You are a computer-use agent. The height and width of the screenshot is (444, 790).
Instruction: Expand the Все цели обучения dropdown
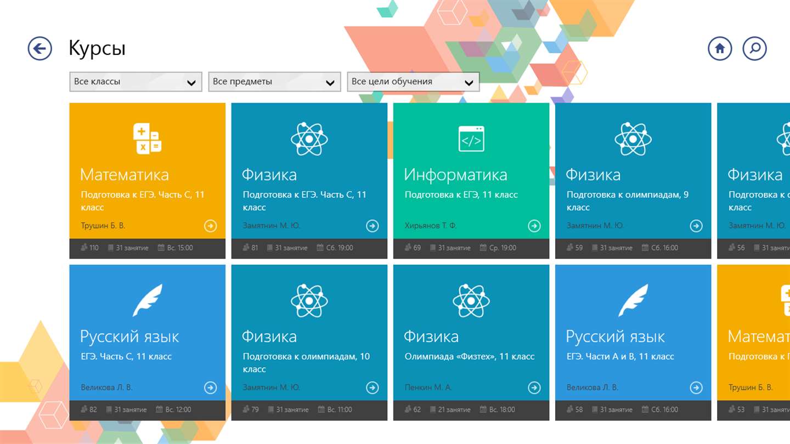(413, 82)
